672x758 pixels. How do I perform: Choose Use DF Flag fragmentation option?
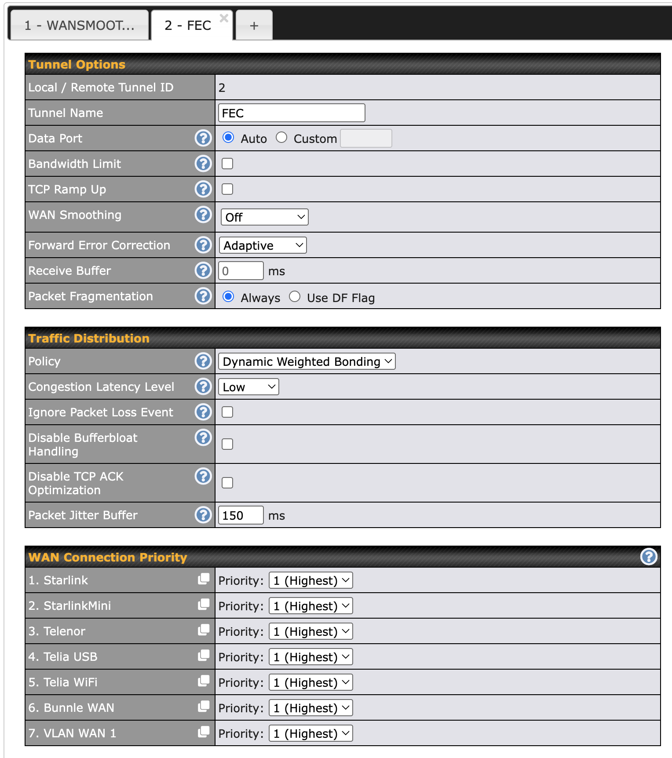[x=295, y=297]
